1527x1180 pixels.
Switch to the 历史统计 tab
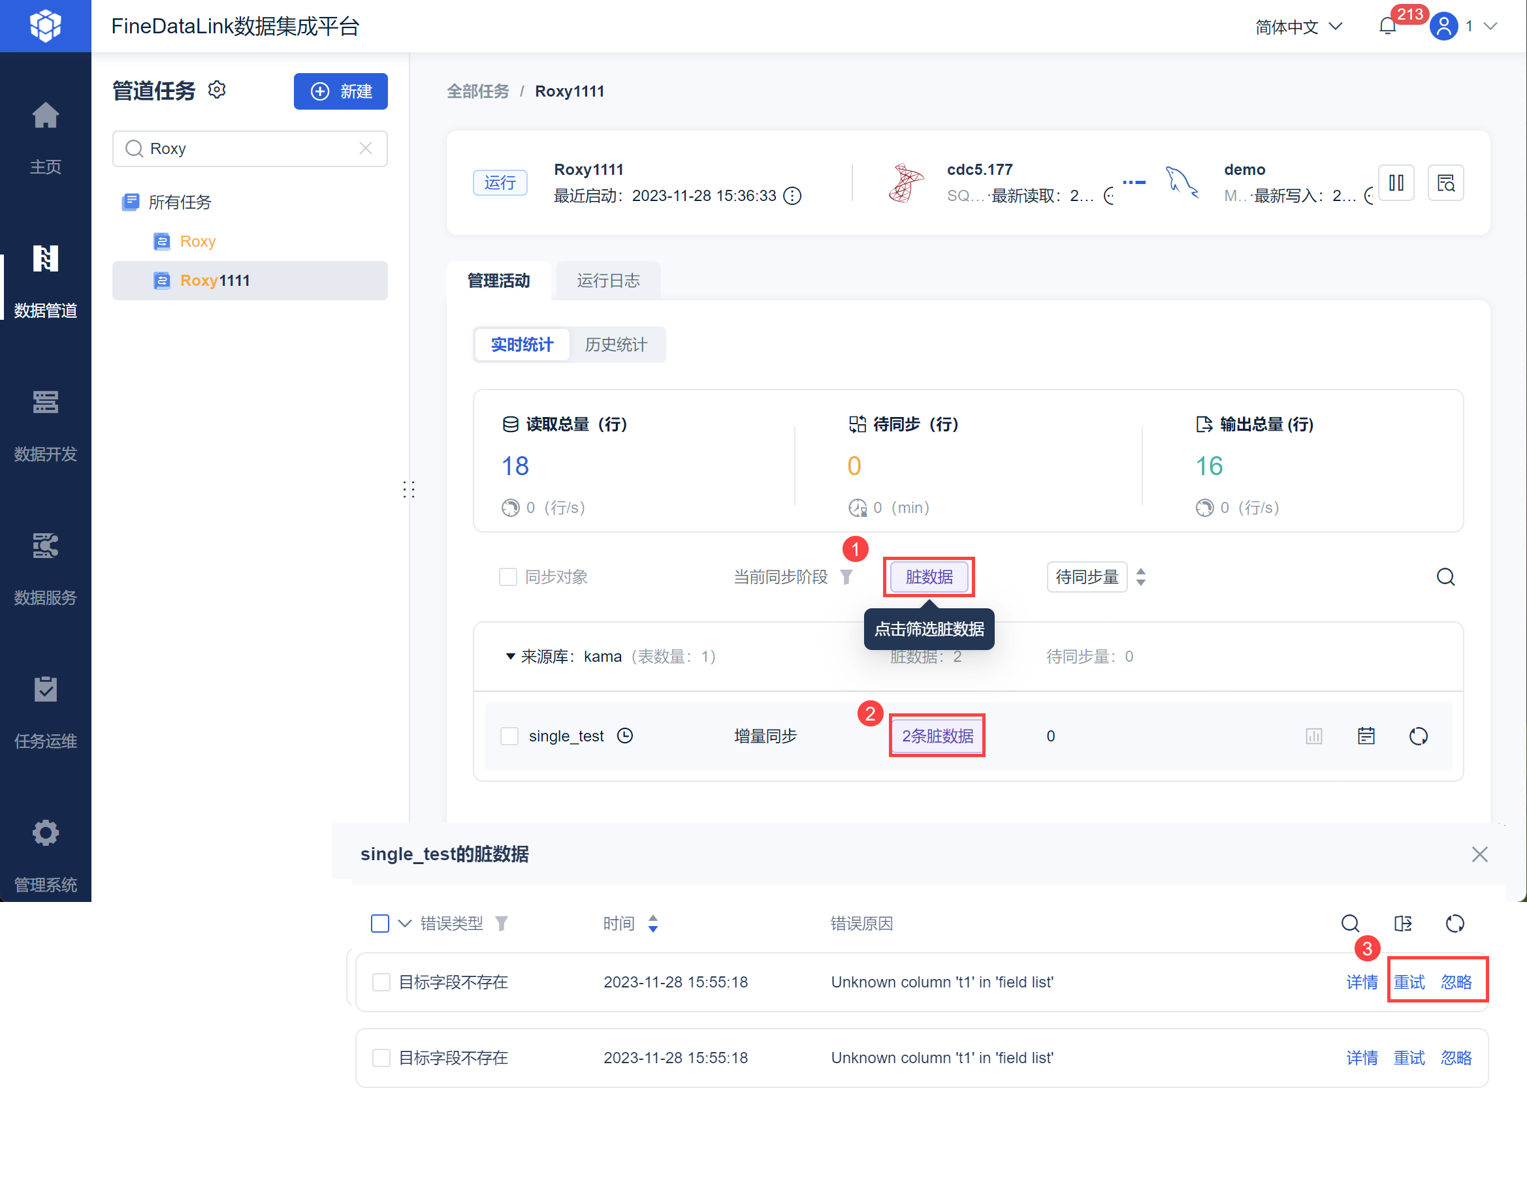[616, 345]
